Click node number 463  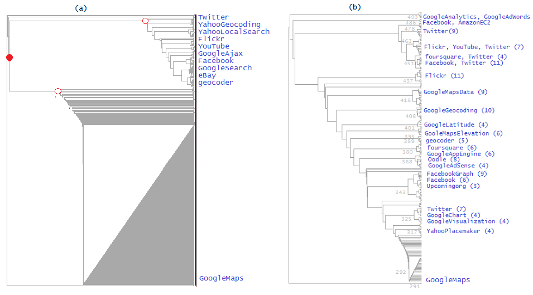[406, 41]
